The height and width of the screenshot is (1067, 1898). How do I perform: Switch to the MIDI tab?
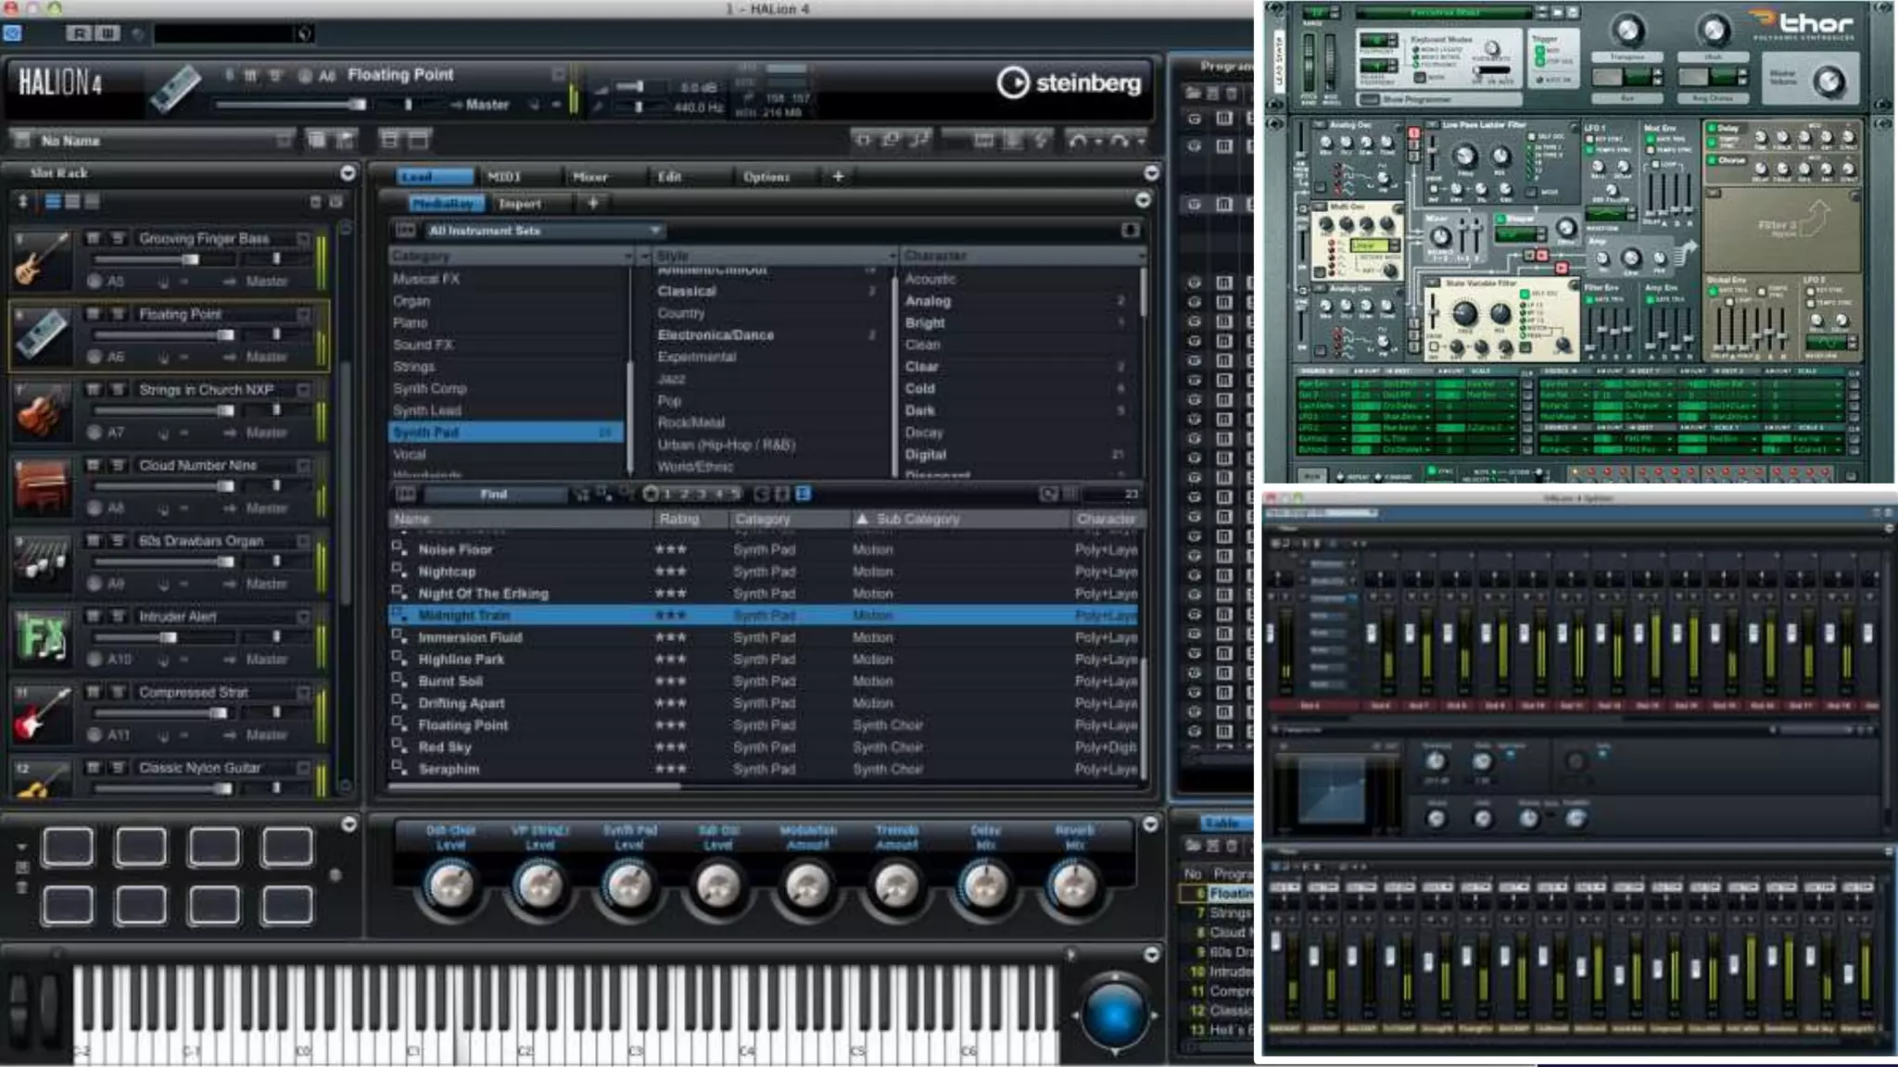click(x=504, y=176)
